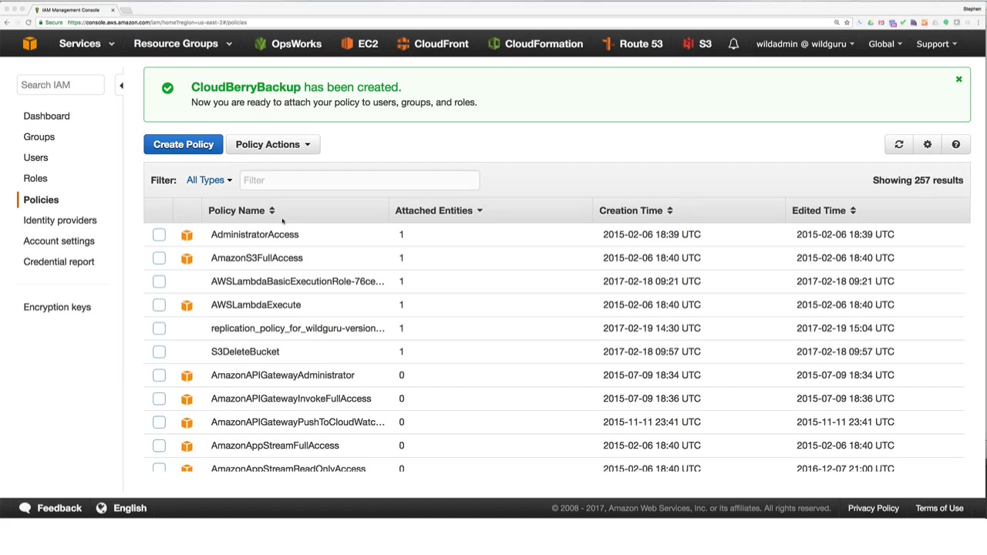
Task: Dismiss the CloudBerryBackup created banner
Action: click(959, 79)
